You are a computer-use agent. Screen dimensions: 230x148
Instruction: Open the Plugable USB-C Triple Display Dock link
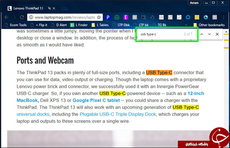point(118,114)
